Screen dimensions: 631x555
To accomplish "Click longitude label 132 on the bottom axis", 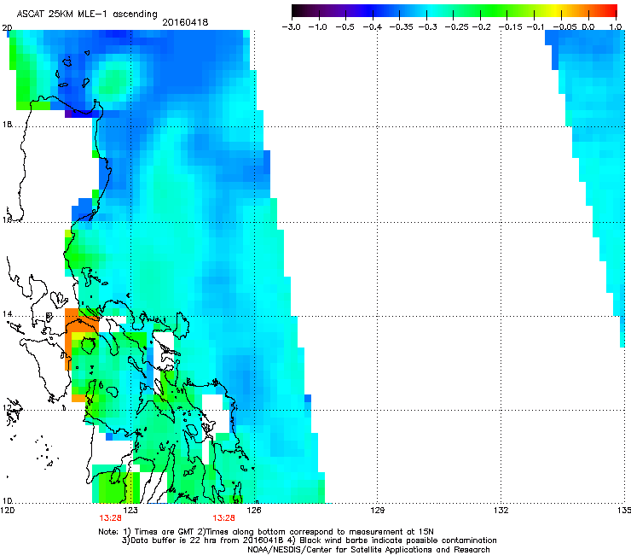I will pyautogui.click(x=501, y=511).
